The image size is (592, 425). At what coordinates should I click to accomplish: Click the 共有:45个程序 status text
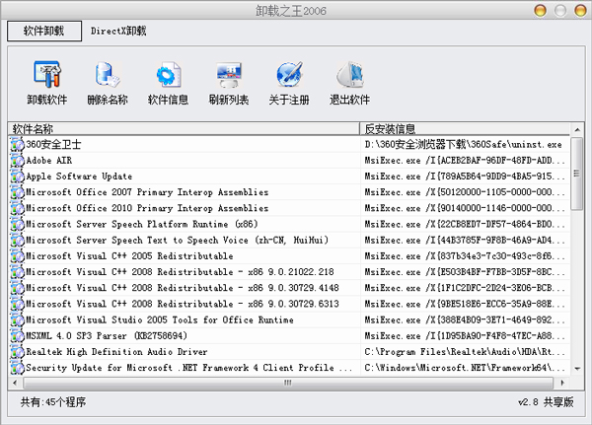coord(53,402)
